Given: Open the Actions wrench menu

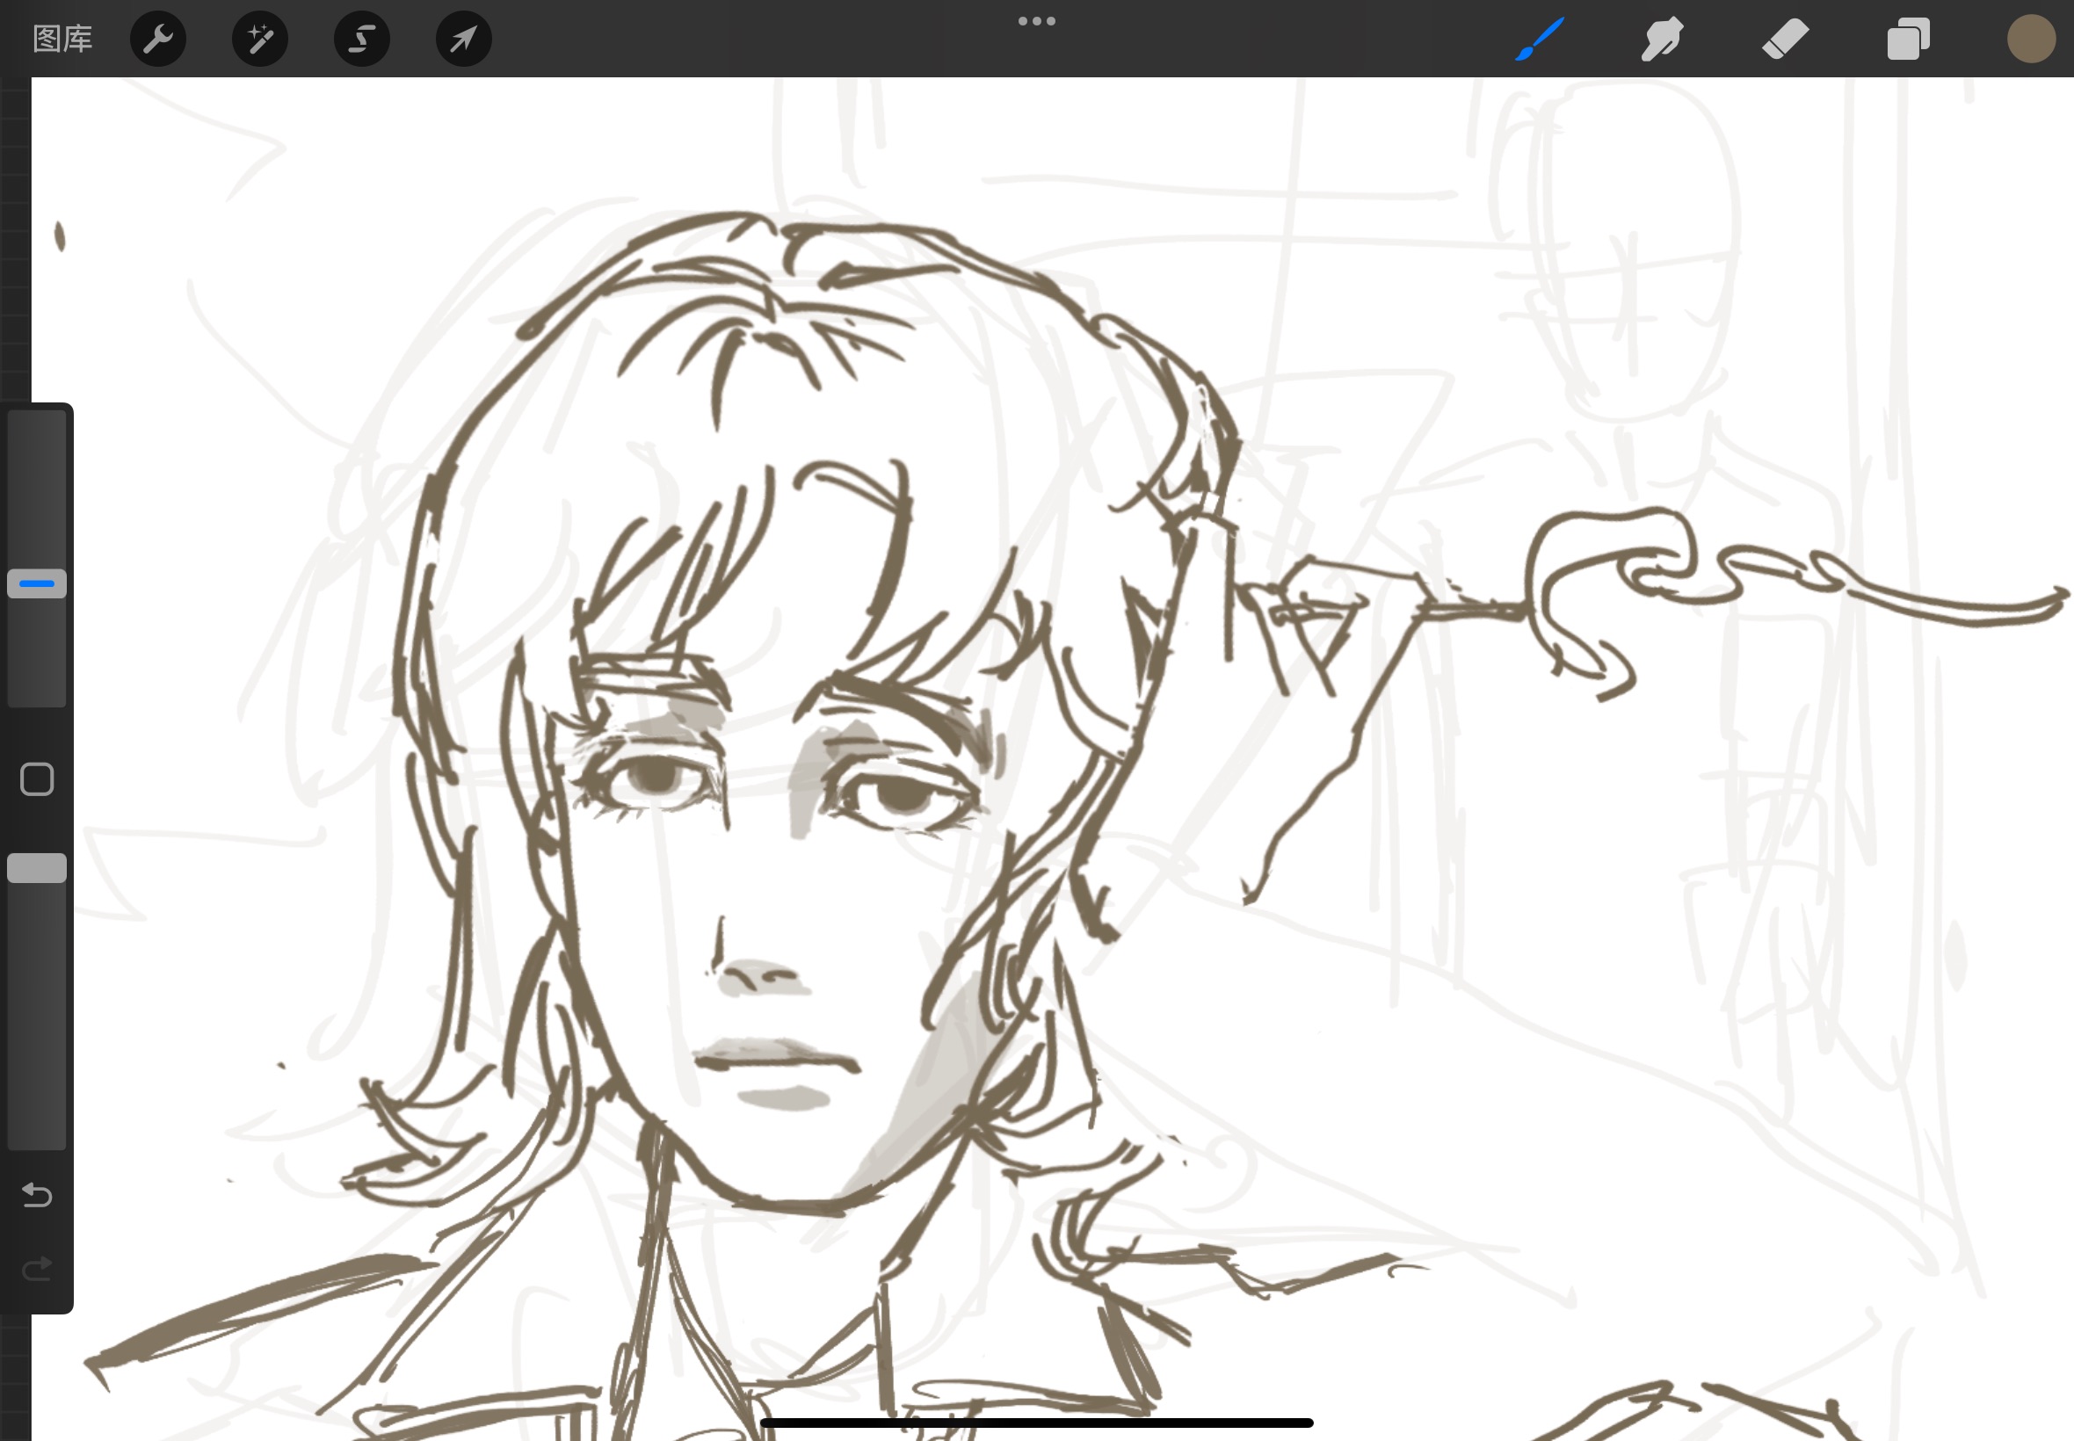Looking at the screenshot, I should tap(158, 39).
